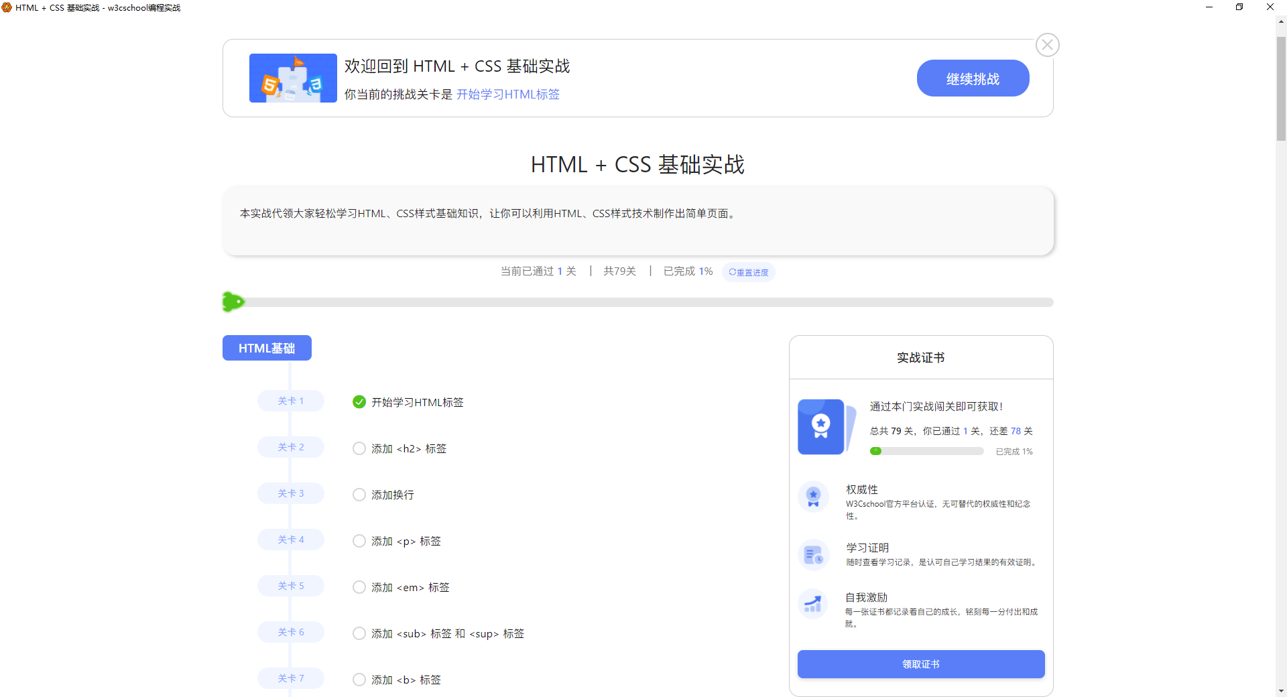Screen dimensions: 1287x697
Task: Click the course progress bar track
Action: point(643,302)
